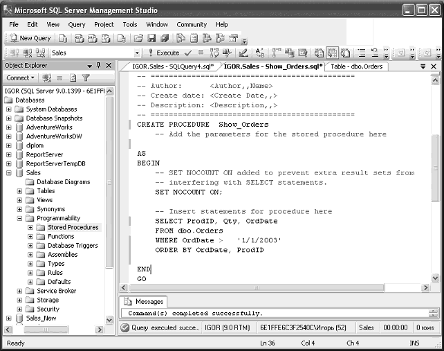The height and width of the screenshot is (351, 444).
Task: Click the Save All icon
Action: coord(165,38)
